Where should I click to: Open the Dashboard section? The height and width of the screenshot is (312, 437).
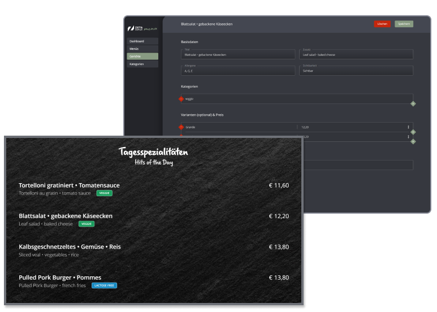(142, 41)
